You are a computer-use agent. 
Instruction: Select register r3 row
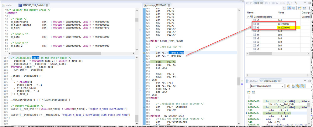click(x=278, y=31)
